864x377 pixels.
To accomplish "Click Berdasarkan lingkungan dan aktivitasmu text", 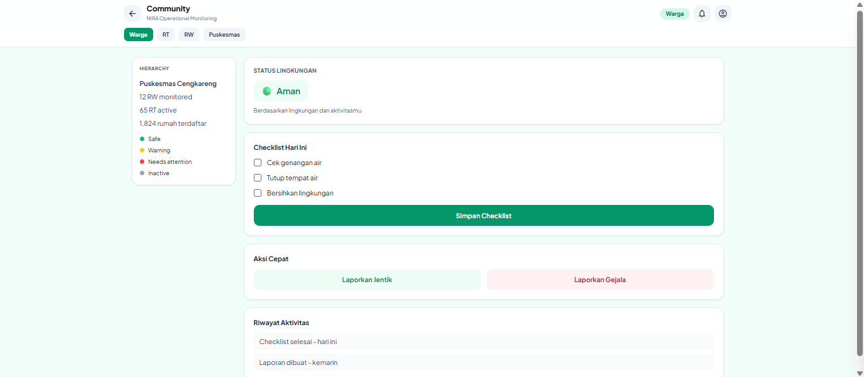I will coord(308,111).
